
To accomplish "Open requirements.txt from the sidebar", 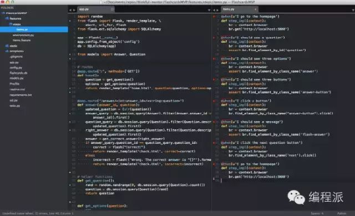I will [x=21, y=95].
